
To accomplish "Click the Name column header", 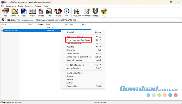I will [x=4, y=24].
